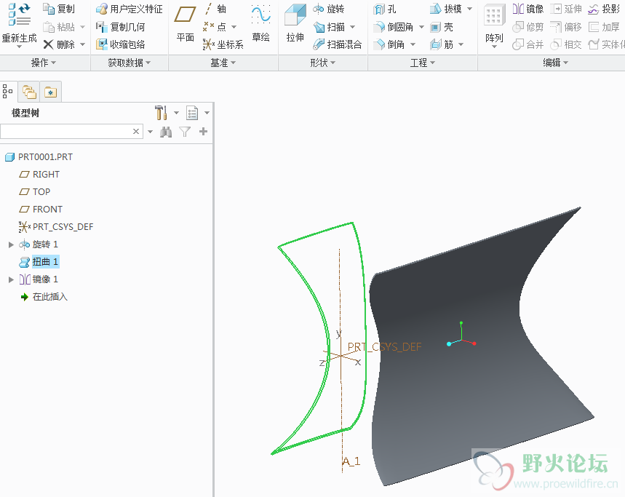The image size is (625, 497).
Task: Start the 草绘 sketch tool
Action: click(x=261, y=23)
